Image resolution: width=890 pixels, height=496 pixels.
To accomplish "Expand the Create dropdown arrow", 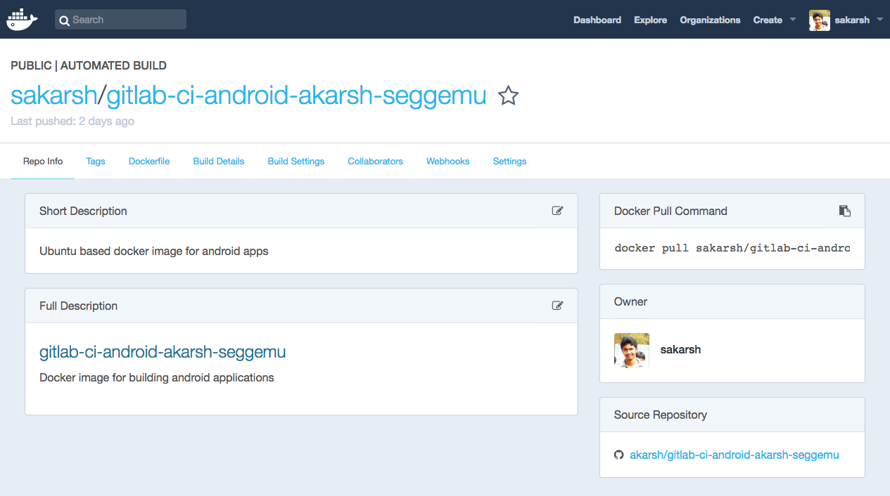I will pyautogui.click(x=793, y=20).
